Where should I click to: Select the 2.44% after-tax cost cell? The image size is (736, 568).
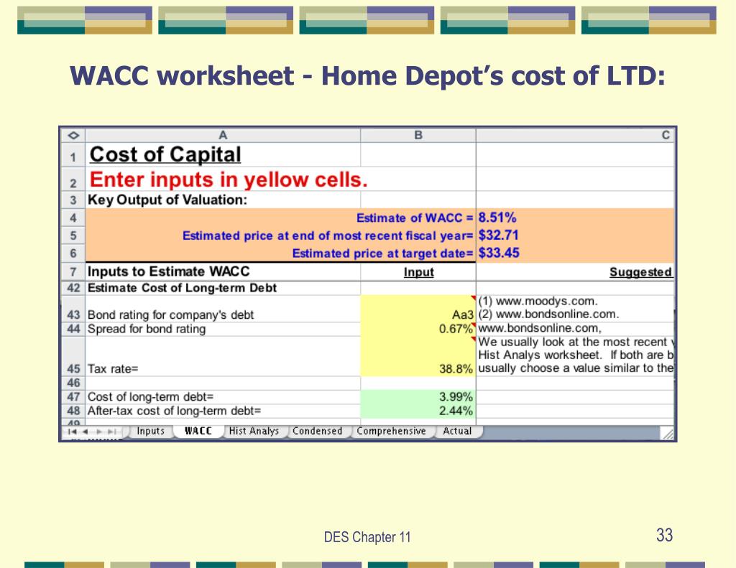418,411
